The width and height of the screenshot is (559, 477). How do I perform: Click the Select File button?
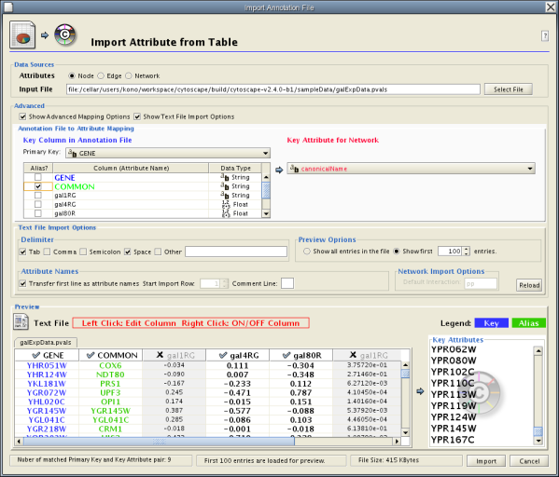point(508,89)
